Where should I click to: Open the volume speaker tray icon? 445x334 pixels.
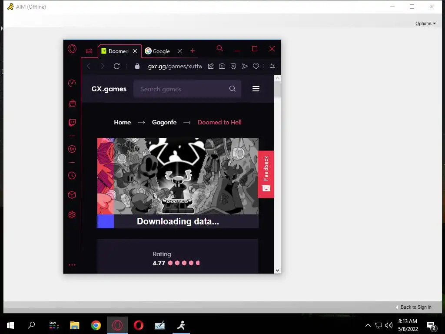click(389, 325)
